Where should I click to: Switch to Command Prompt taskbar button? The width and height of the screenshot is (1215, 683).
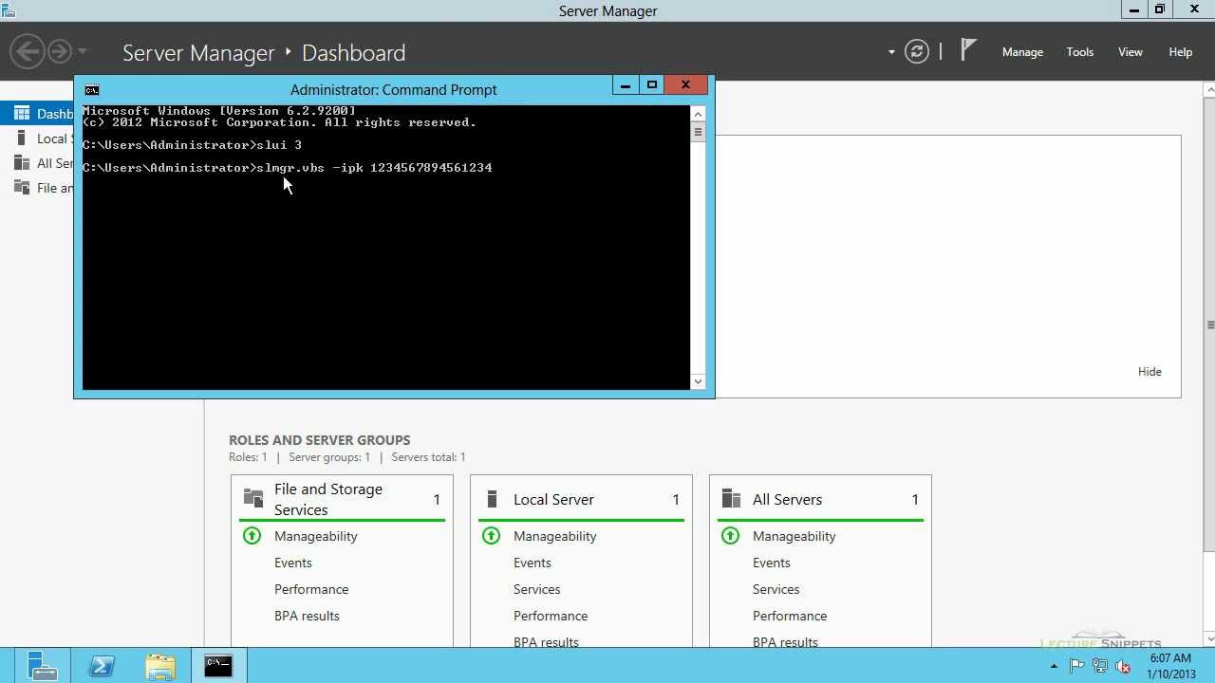(219, 666)
